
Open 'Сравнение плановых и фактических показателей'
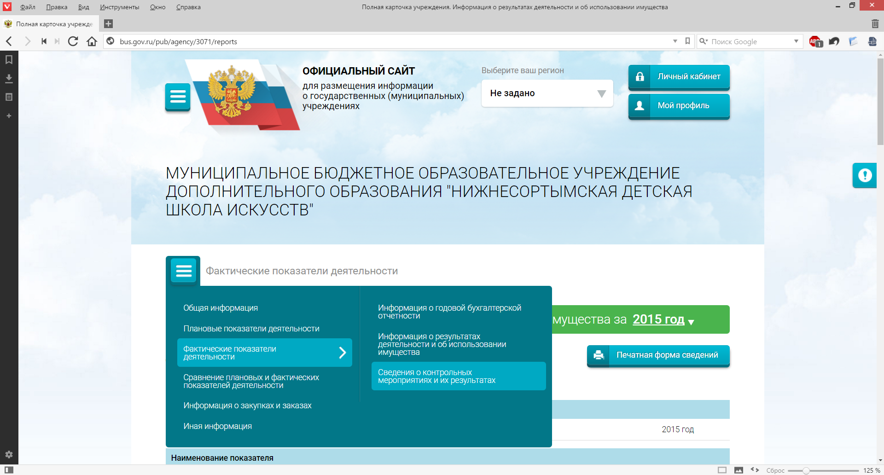pos(251,381)
